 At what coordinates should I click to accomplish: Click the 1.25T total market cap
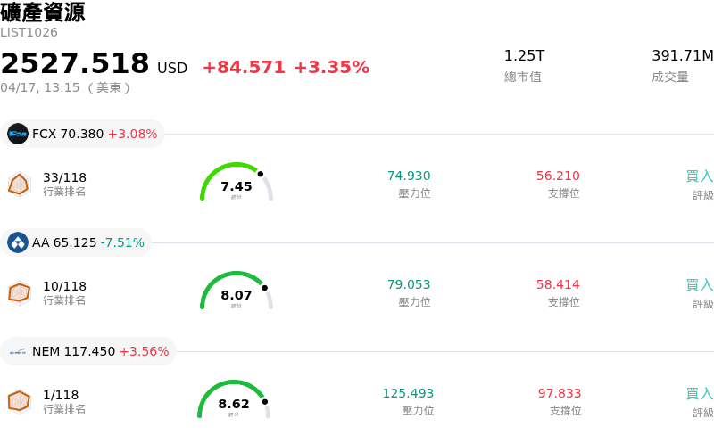524,56
